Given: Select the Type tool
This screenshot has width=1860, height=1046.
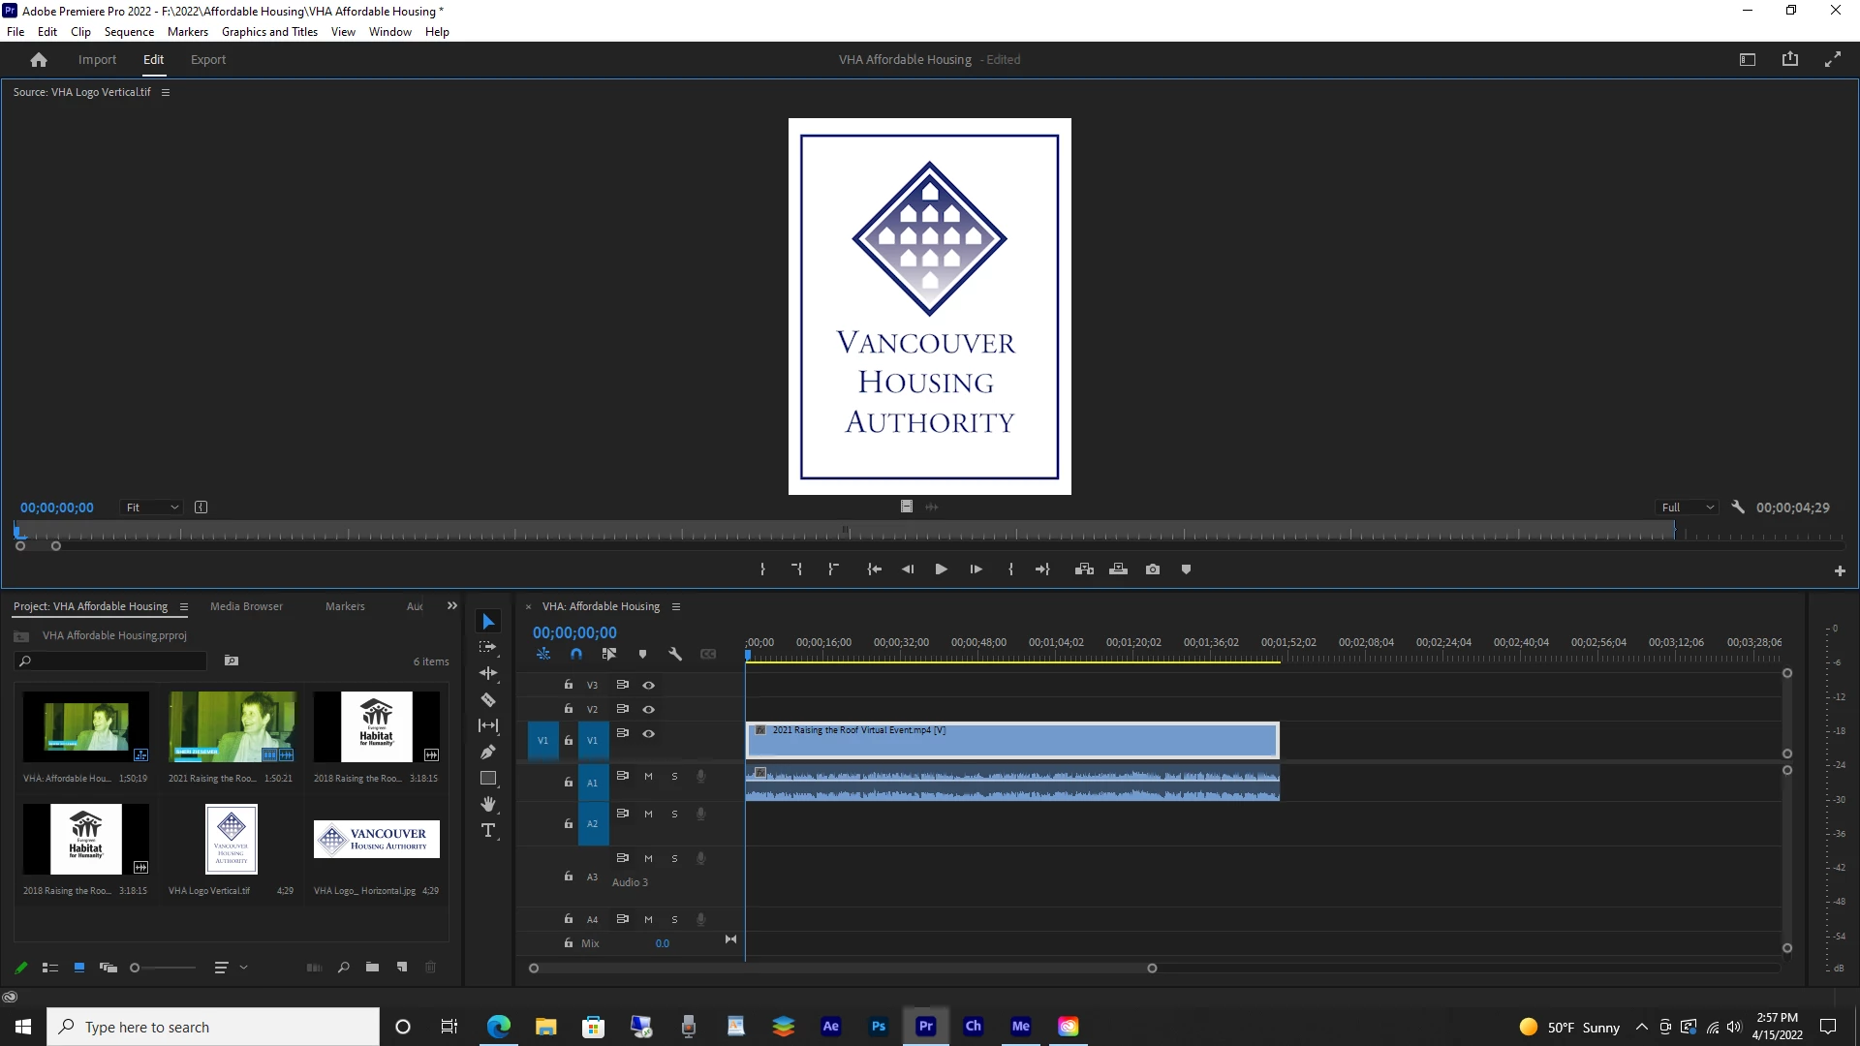Looking at the screenshot, I should pyautogui.click(x=488, y=831).
